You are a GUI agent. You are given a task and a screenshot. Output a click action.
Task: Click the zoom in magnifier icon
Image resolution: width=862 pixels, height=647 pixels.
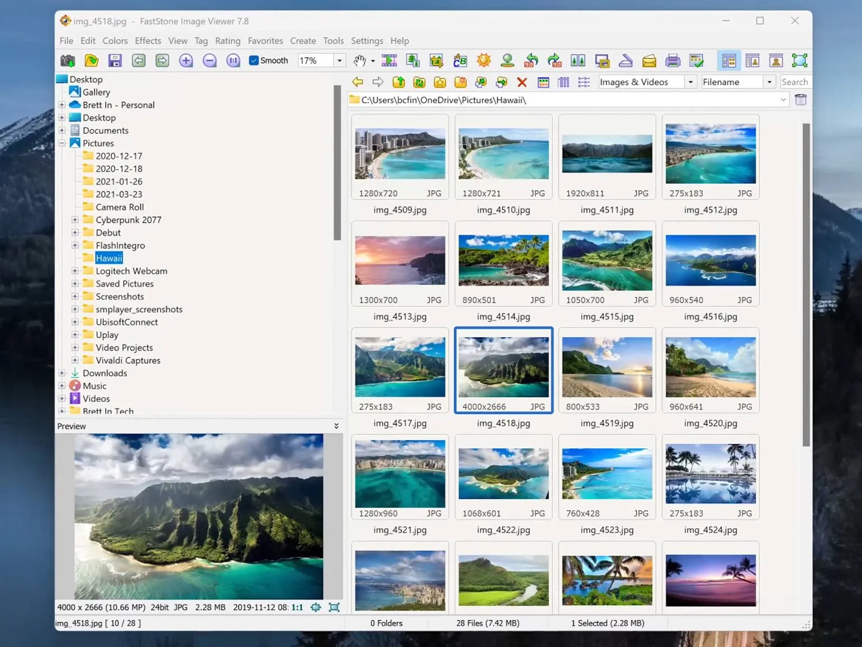(186, 60)
